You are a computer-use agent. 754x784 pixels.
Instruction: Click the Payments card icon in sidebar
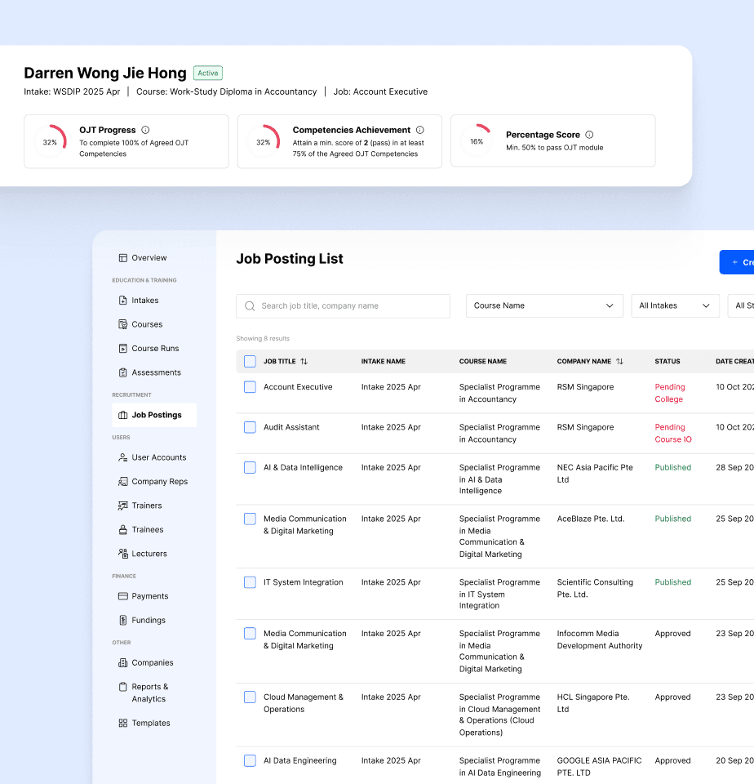point(122,596)
